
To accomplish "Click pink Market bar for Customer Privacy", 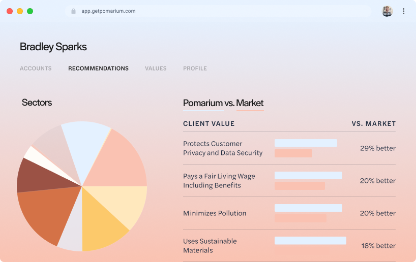I will (x=293, y=153).
